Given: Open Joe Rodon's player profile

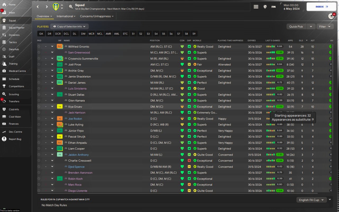Looking at the screenshot, I should pyautogui.click(x=75, y=118).
